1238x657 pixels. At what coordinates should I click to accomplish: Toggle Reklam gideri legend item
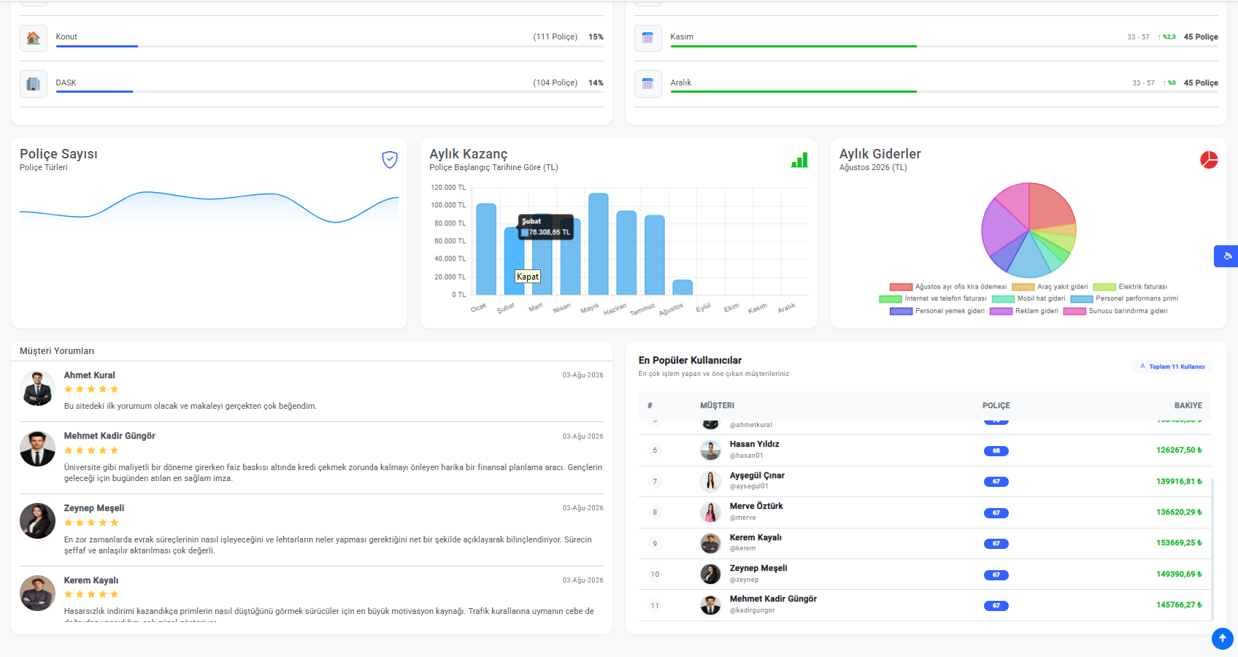(x=1024, y=311)
